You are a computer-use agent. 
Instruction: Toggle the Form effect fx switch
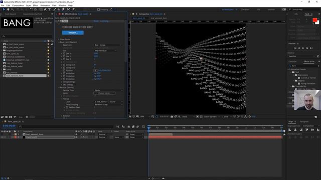click(x=59, y=21)
